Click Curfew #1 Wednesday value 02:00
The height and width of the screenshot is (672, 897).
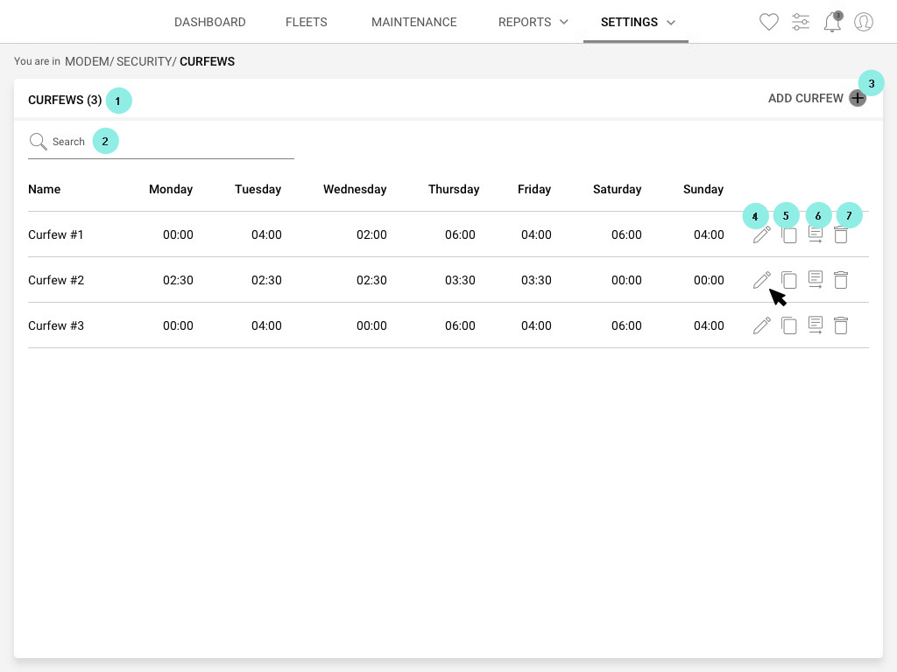click(371, 234)
